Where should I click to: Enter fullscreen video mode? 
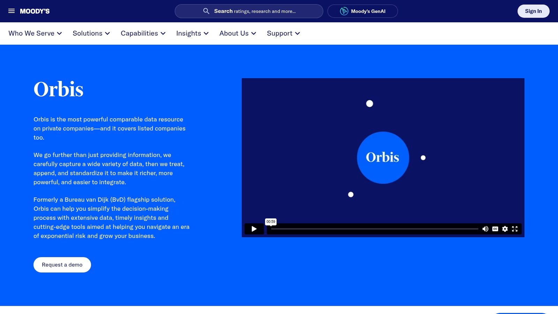click(515, 229)
